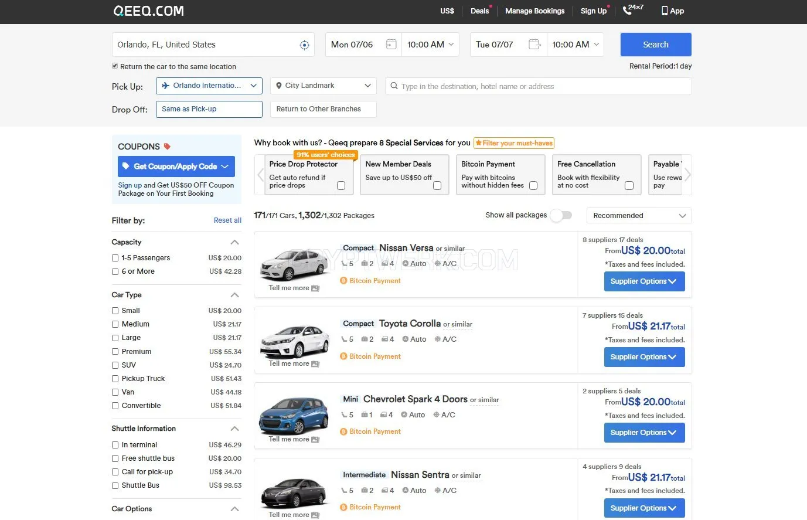Open Nissan Versa photo gallery icon
The height and width of the screenshot is (520, 807).
315,288
